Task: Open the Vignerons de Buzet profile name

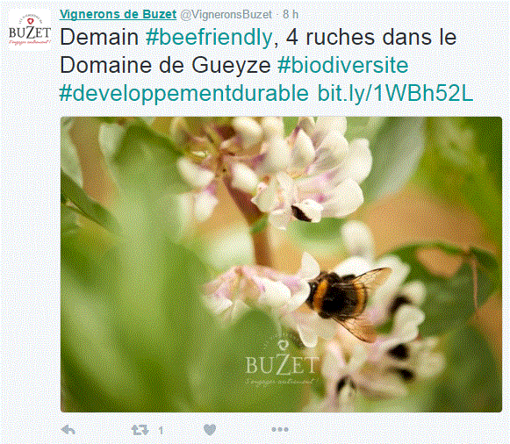Action: tap(119, 14)
